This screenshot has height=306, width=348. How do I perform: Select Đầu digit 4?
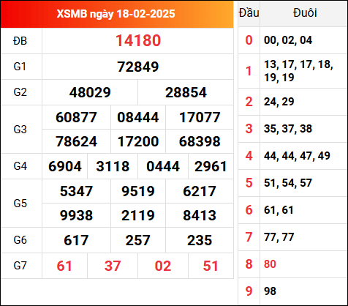click(249, 156)
